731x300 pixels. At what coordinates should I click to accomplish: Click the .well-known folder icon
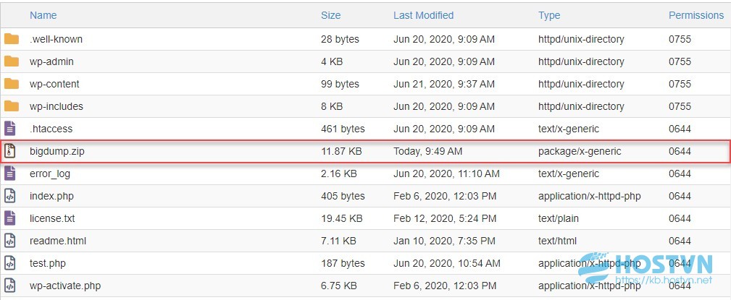tap(11, 39)
